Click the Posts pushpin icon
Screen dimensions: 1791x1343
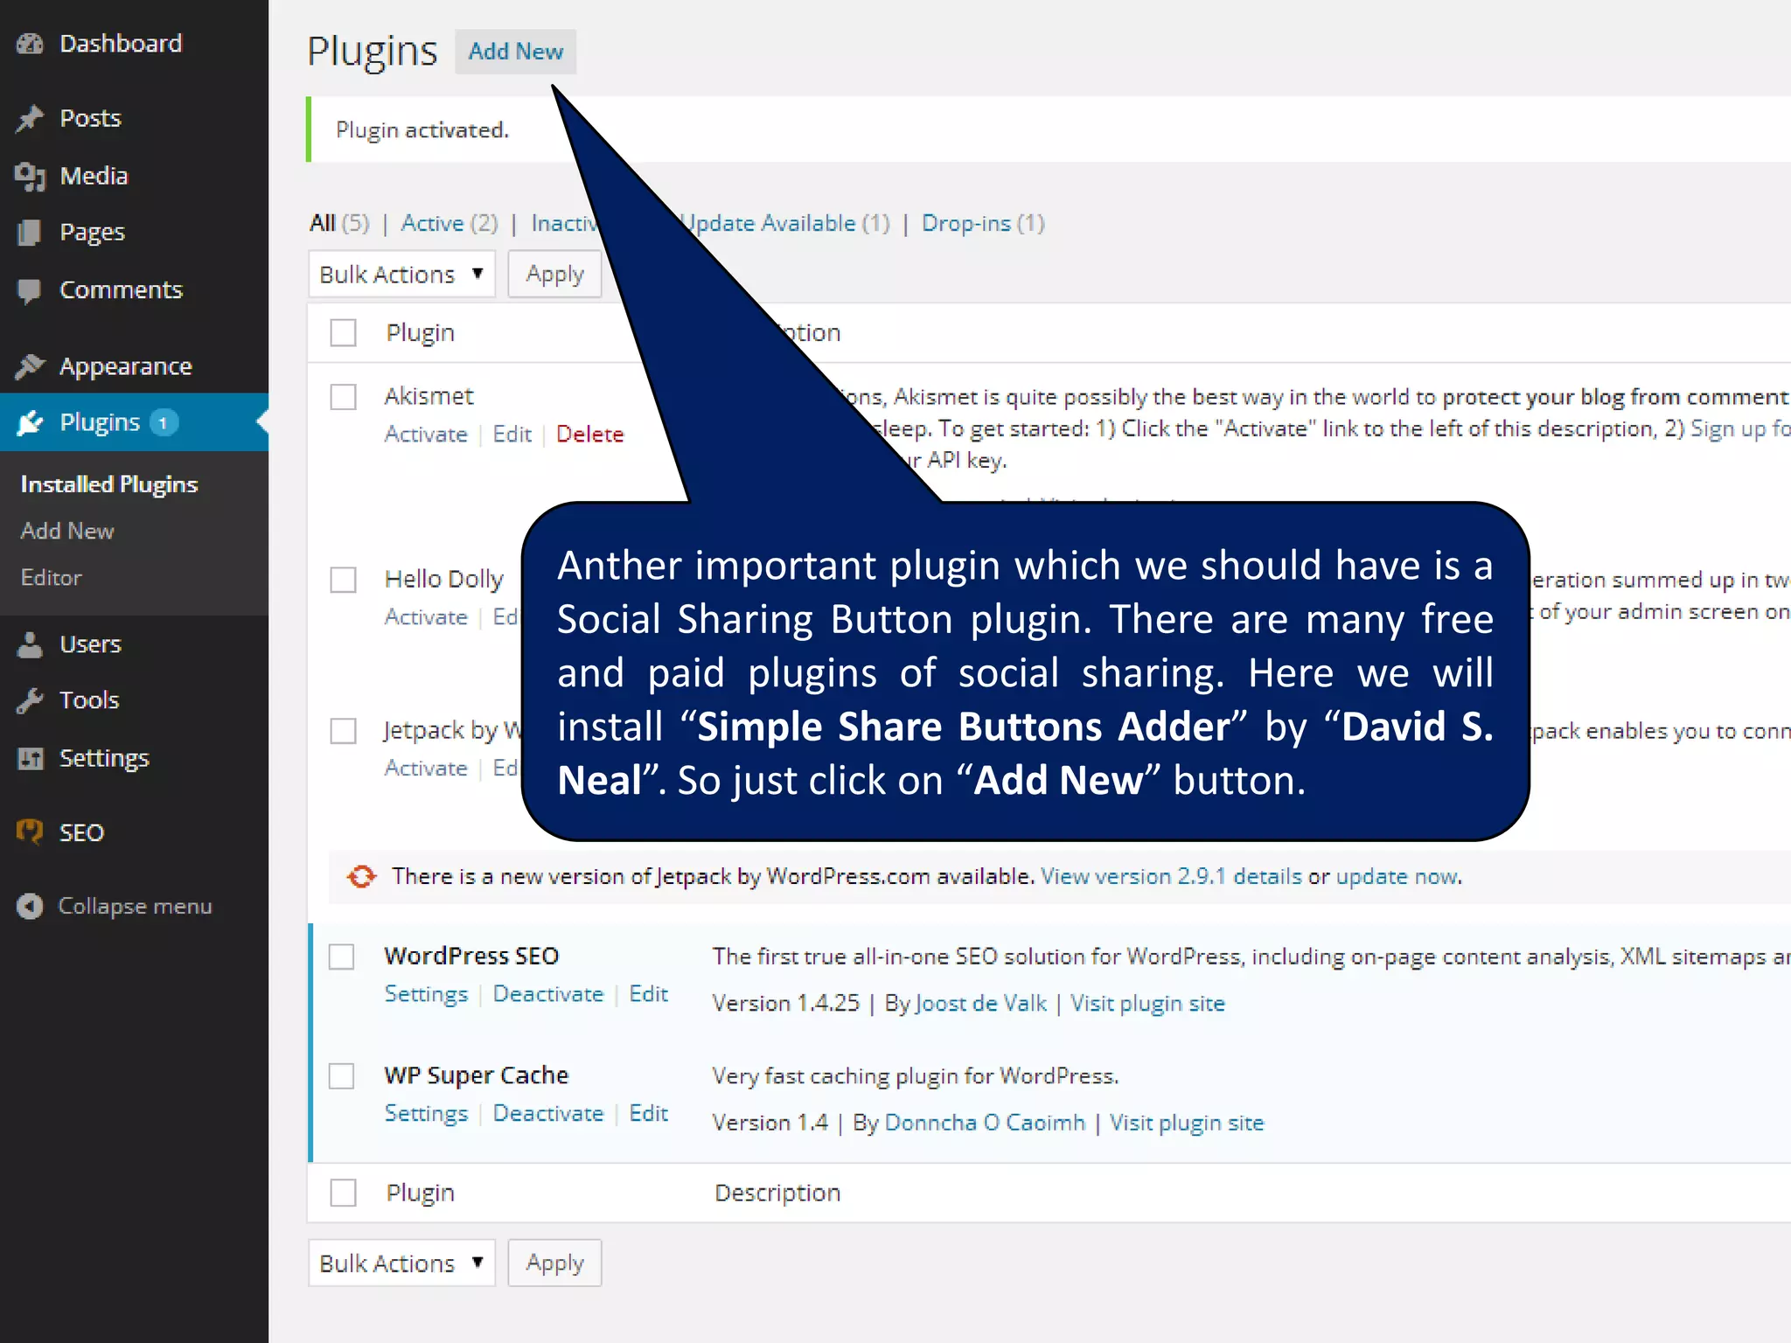tap(30, 118)
